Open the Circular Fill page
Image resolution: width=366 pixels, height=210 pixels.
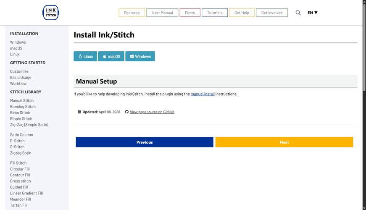click(x=20, y=169)
